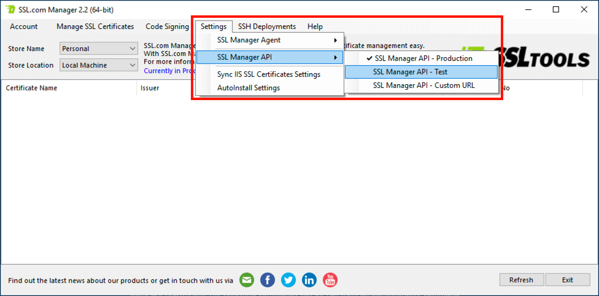599x296 pixels.
Task: Choose SSL Manager API - Custom URL
Action: click(423, 85)
